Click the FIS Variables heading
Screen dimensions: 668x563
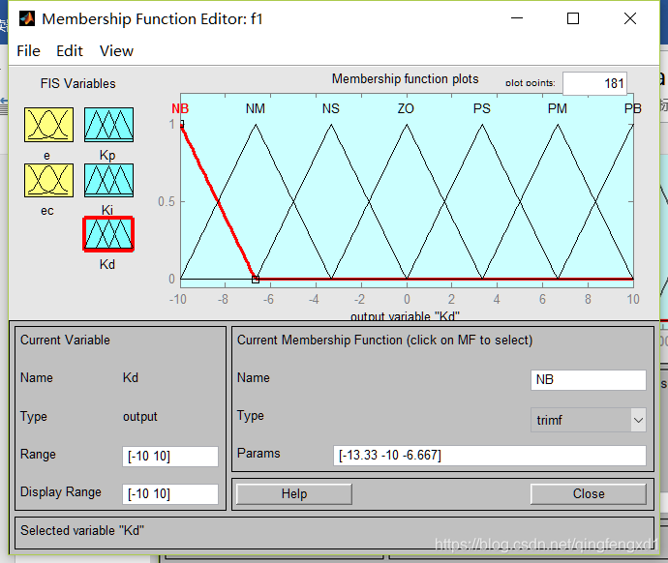pyautogui.click(x=78, y=83)
